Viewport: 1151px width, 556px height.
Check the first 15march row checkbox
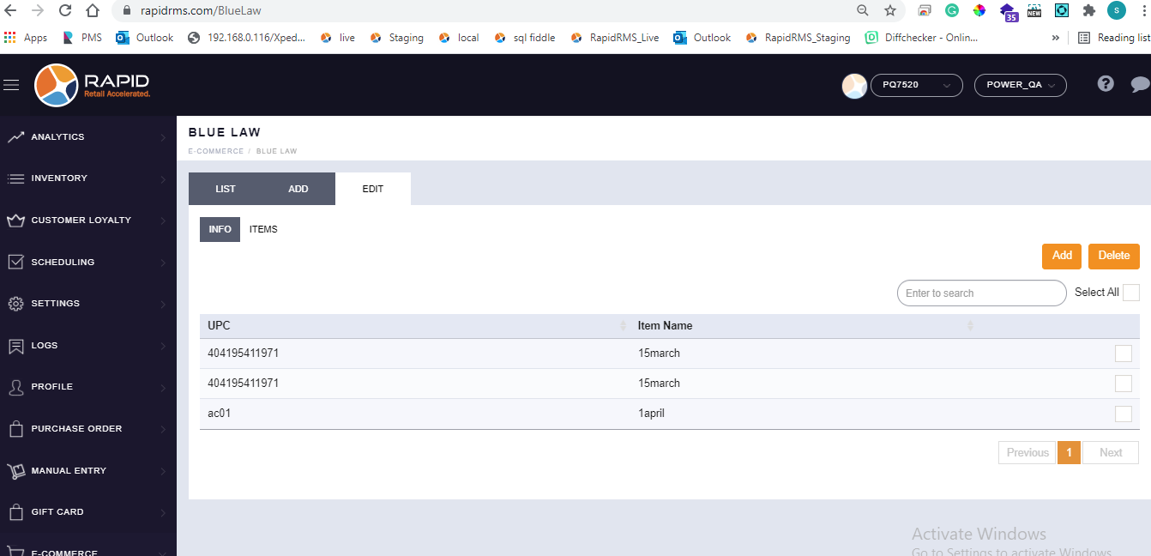click(x=1123, y=354)
